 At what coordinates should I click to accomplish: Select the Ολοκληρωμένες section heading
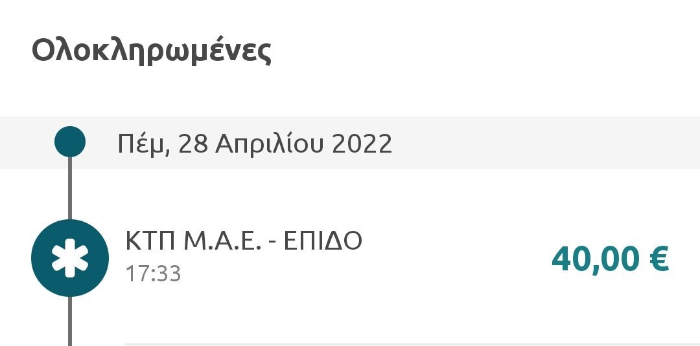151,51
